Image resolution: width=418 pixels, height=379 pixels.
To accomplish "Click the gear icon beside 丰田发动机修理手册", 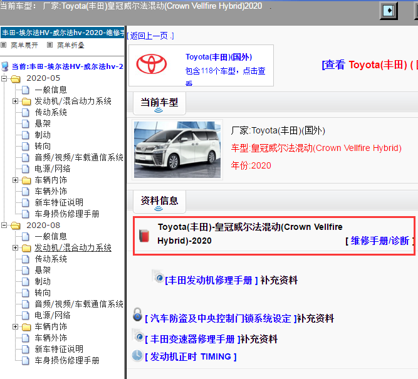I will pos(158,276).
